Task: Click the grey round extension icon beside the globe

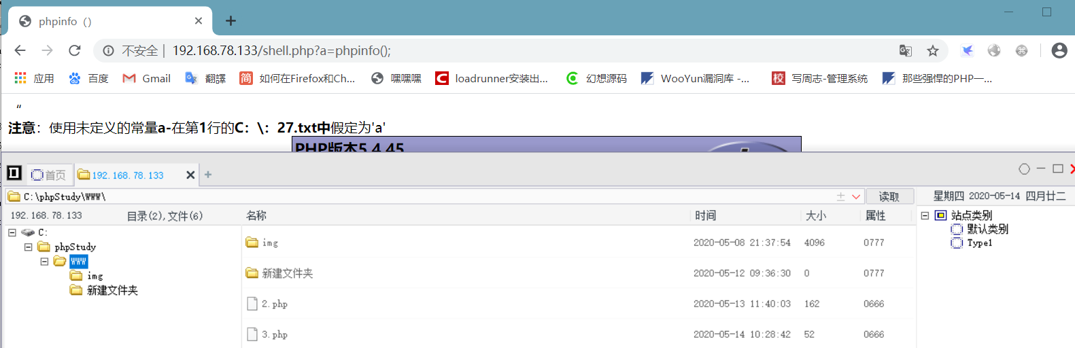Action: tap(1021, 50)
